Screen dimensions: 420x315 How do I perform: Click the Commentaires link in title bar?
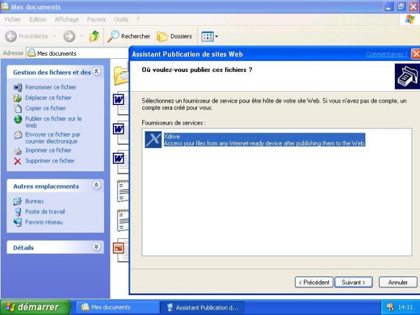click(386, 54)
